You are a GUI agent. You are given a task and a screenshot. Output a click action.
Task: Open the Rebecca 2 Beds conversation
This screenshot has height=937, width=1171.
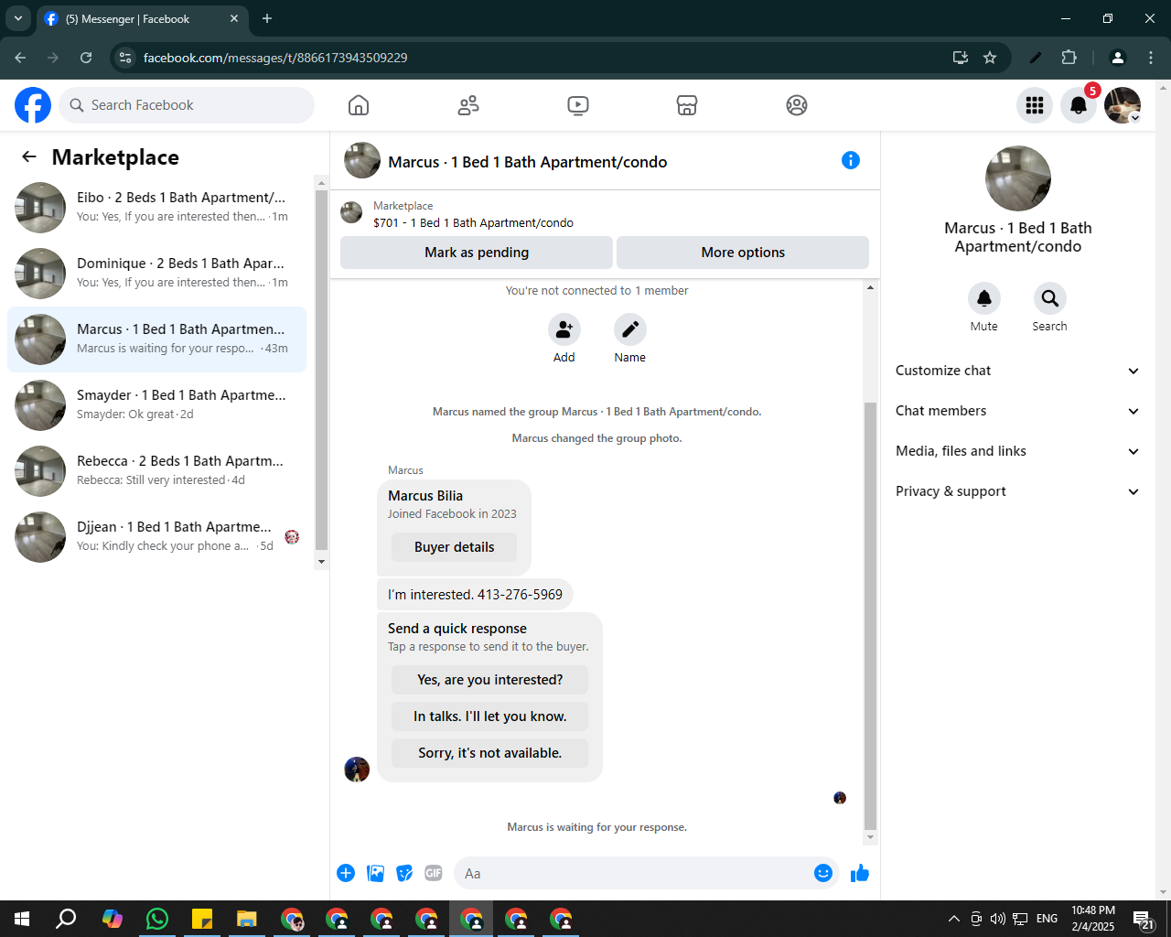pyautogui.click(x=156, y=471)
